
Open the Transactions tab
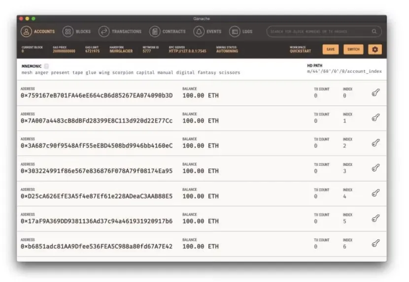click(120, 31)
